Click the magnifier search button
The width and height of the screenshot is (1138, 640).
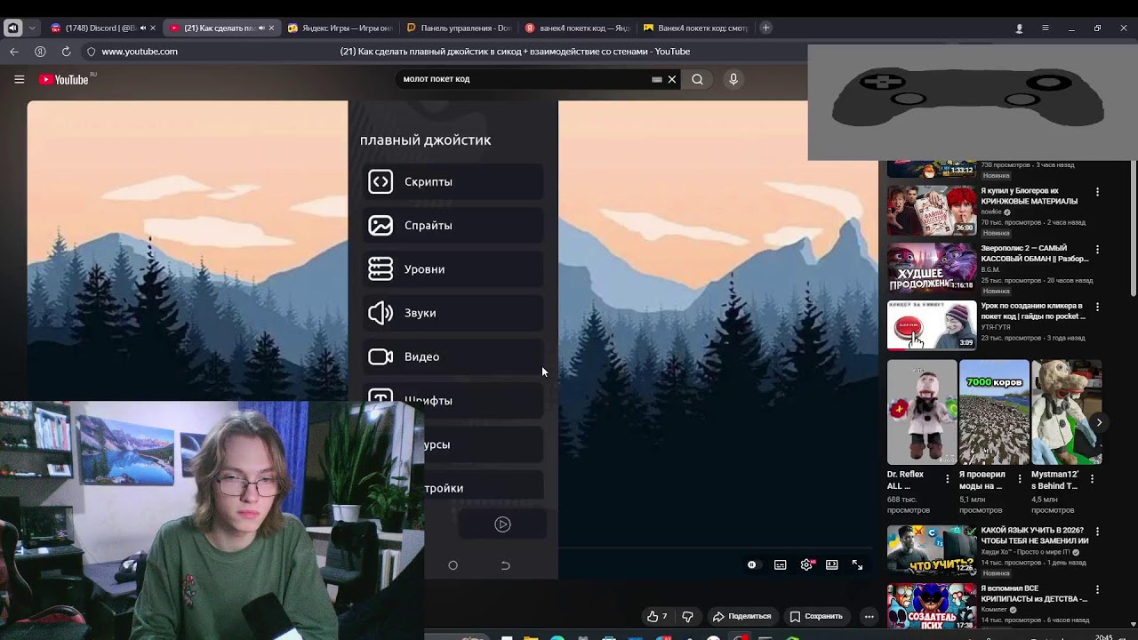click(x=698, y=79)
